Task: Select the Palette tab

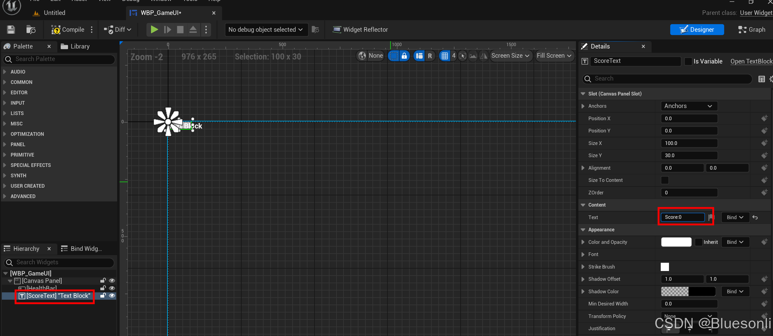Action: [23, 46]
